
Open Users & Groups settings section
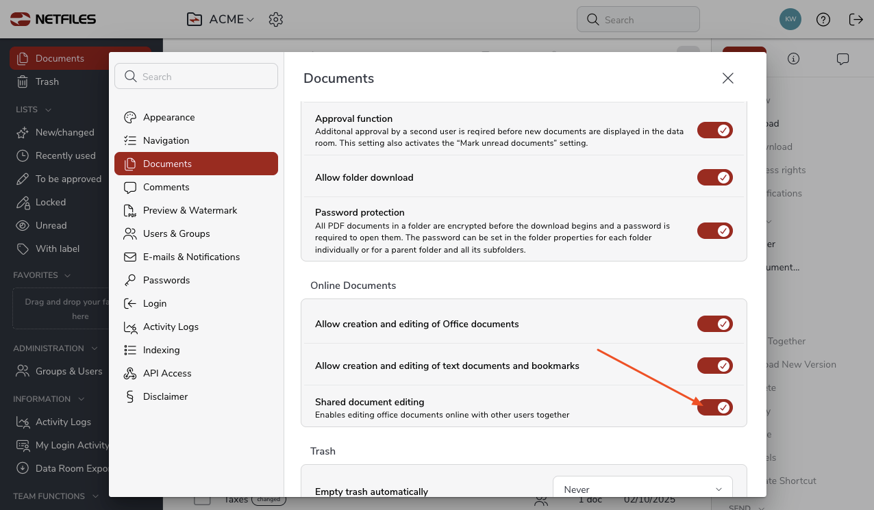pyautogui.click(x=176, y=233)
